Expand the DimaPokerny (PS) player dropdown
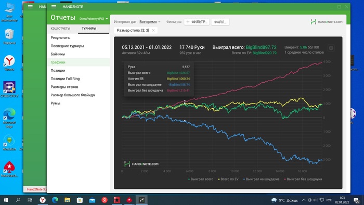The width and height of the screenshot is (364, 205). pyautogui.click(x=94, y=19)
